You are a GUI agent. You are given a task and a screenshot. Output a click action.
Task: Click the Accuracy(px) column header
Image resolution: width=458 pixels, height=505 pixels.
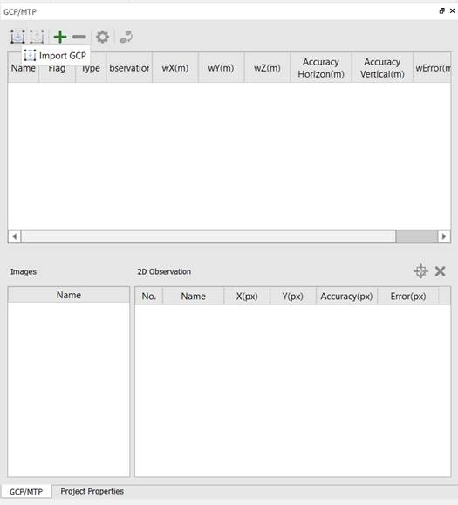[346, 296]
